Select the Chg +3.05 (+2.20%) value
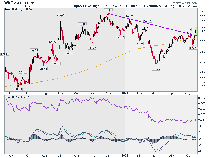This screenshot has width=210, height=158. pos(181,6)
